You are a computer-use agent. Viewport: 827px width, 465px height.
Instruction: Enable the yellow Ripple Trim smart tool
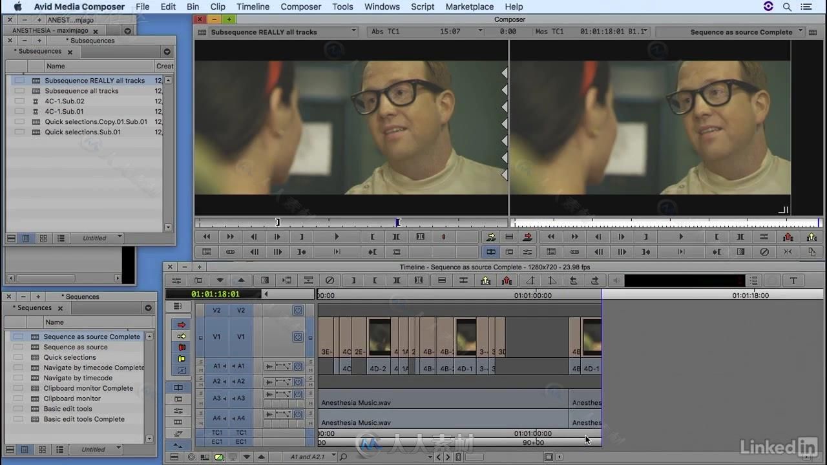(x=182, y=359)
